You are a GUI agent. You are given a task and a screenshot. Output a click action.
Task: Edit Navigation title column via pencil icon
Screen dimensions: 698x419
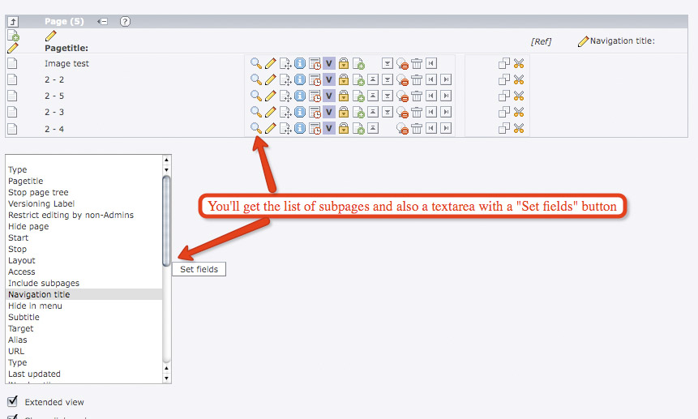click(x=583, y=41)
